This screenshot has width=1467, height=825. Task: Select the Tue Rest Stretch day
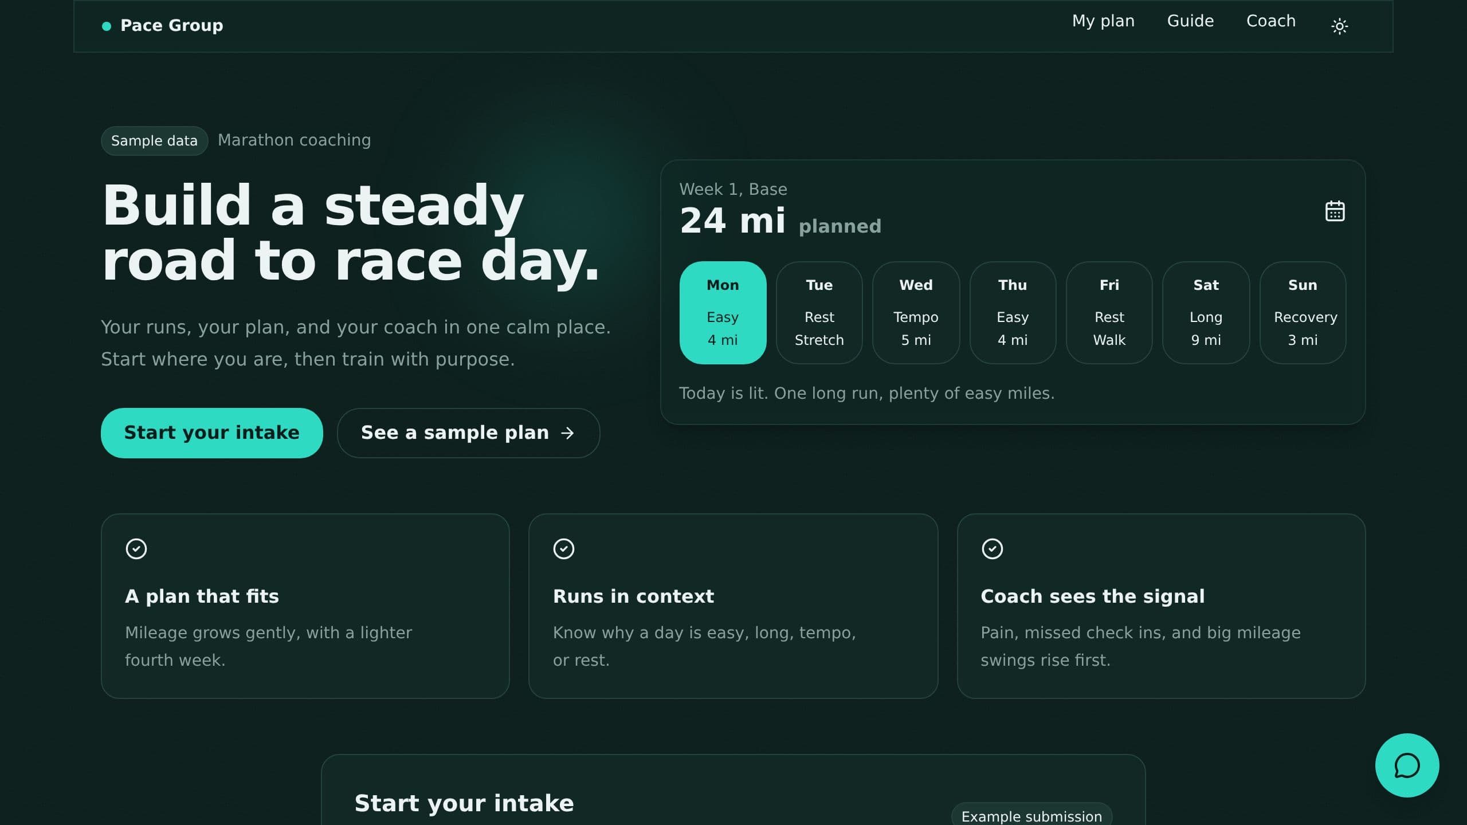click(x=819, y=313)
